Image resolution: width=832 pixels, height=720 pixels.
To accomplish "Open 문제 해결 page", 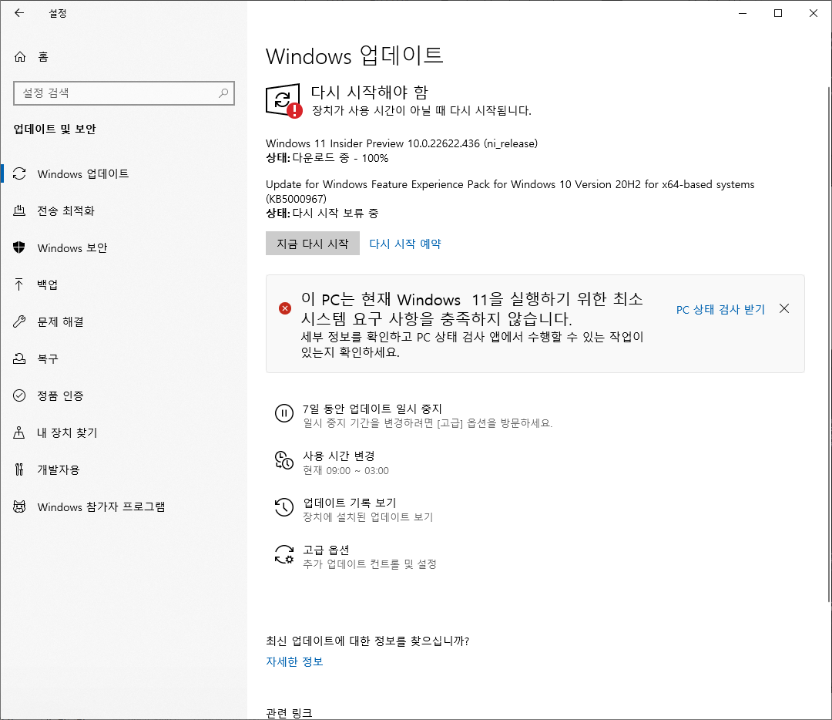I will [x=123, y=321].
